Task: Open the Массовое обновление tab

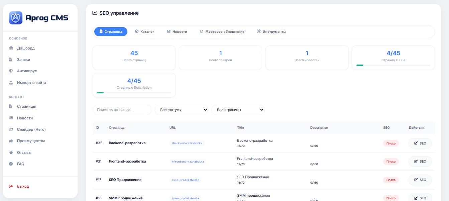Action: click(222, 31)
